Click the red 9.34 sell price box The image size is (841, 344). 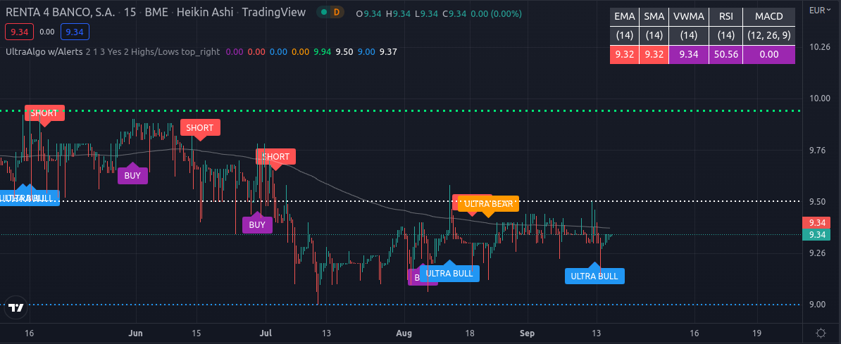19,32
